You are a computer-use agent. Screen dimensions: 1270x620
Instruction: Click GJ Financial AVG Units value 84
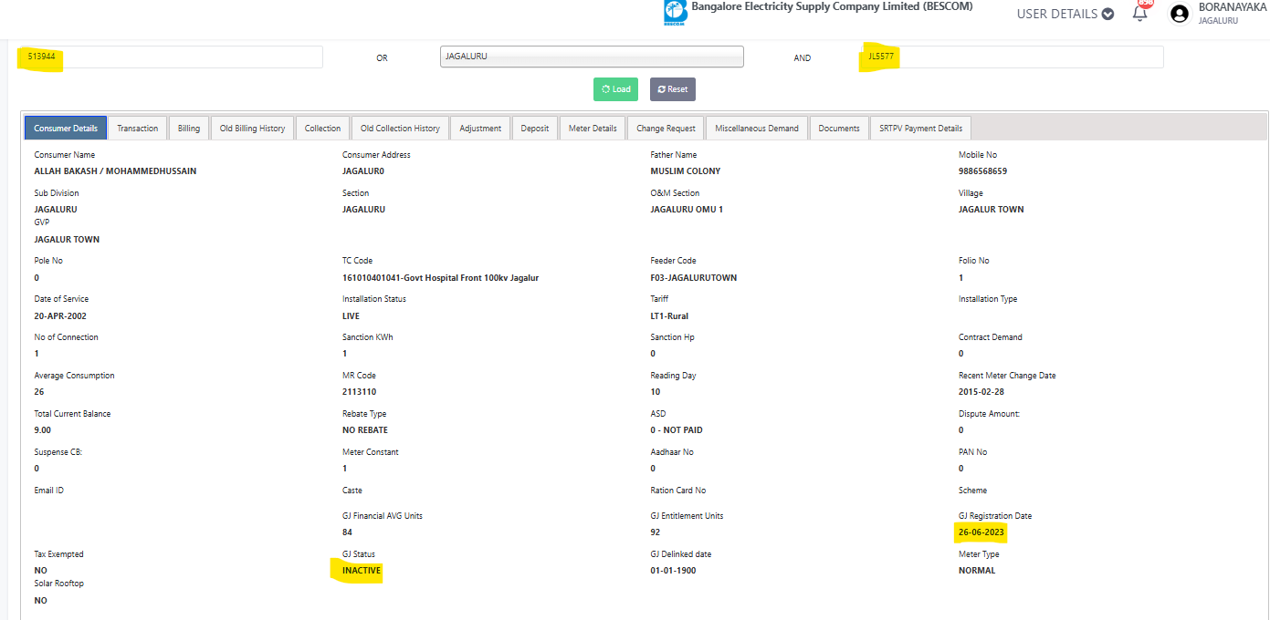pos(347,532)
